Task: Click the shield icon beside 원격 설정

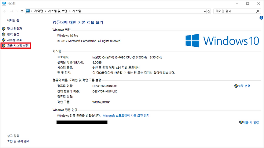Action: pos(4,34)
